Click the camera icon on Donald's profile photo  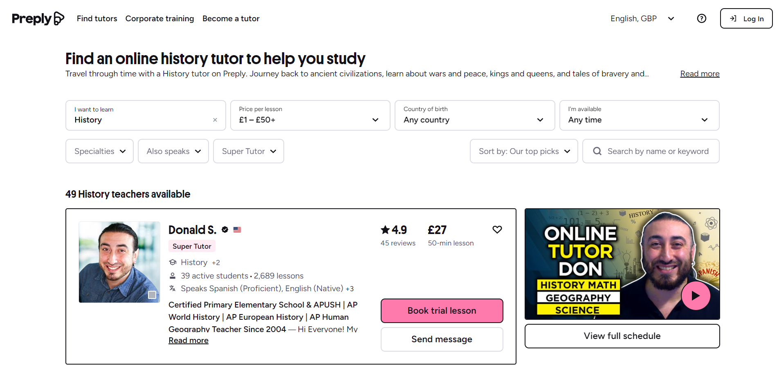pos(153,294)
